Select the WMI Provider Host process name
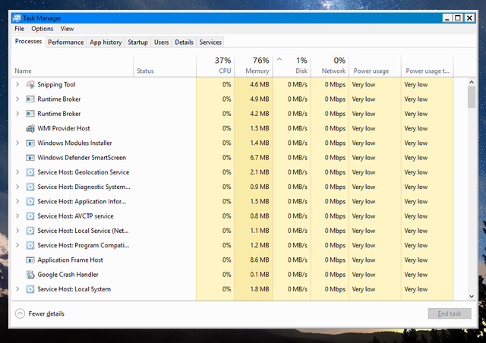This screenshot has width=486, height=343. tap(64, 128)
